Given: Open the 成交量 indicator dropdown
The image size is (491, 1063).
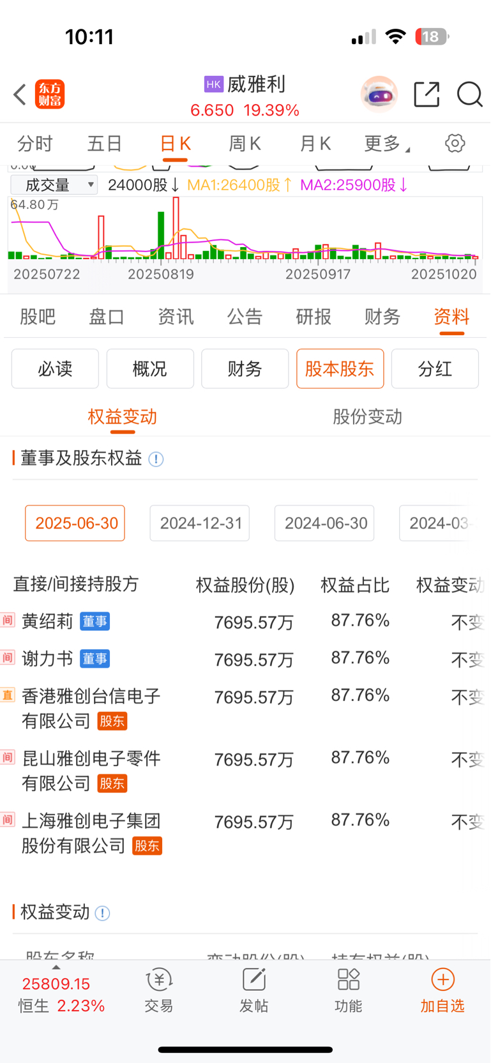Looking at the screenshot, I should (x=54, y=185).
